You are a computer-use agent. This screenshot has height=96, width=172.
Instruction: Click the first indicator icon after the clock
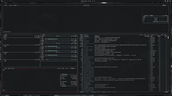pos(92,1)
